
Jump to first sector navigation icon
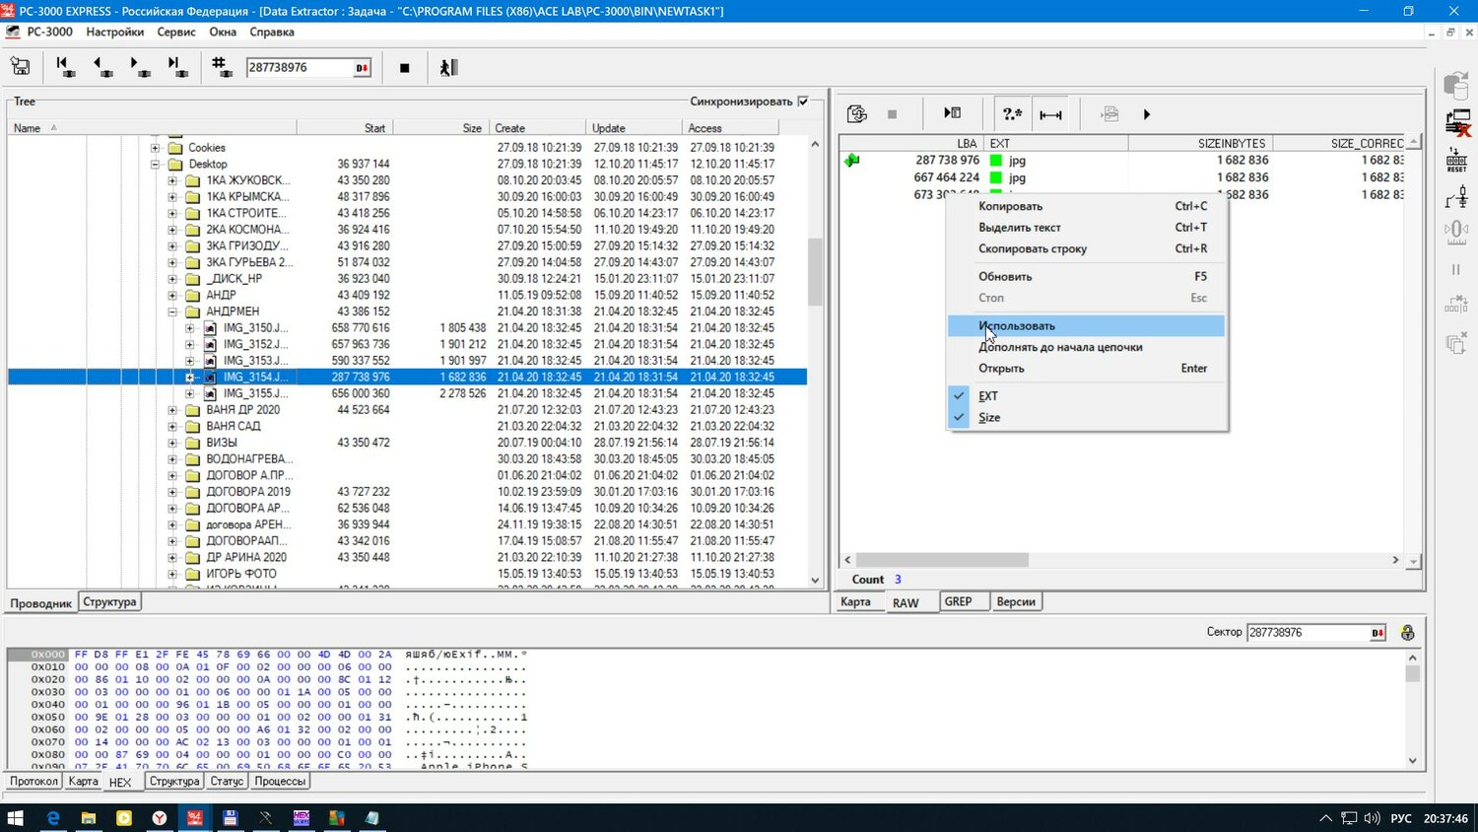click(x=65, y=67)
